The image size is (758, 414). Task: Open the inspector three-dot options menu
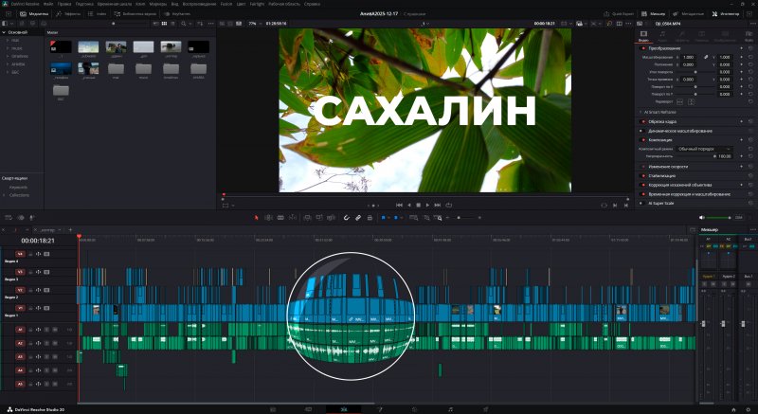click(x=751, y=23)
